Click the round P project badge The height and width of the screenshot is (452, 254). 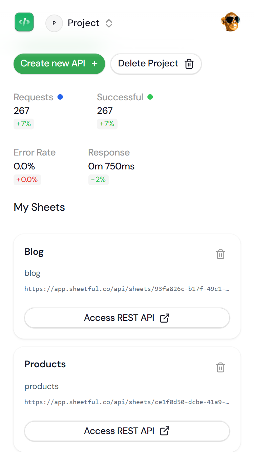pyautogui.click(x=54, y=23)
